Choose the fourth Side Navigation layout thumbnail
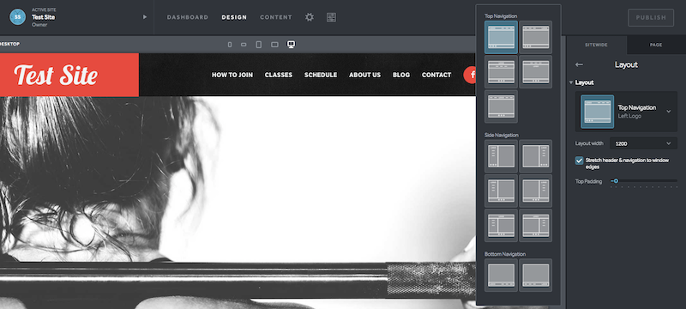Image resolution: width=686 pixels, height=309 pixels. [x=535, y=191]
